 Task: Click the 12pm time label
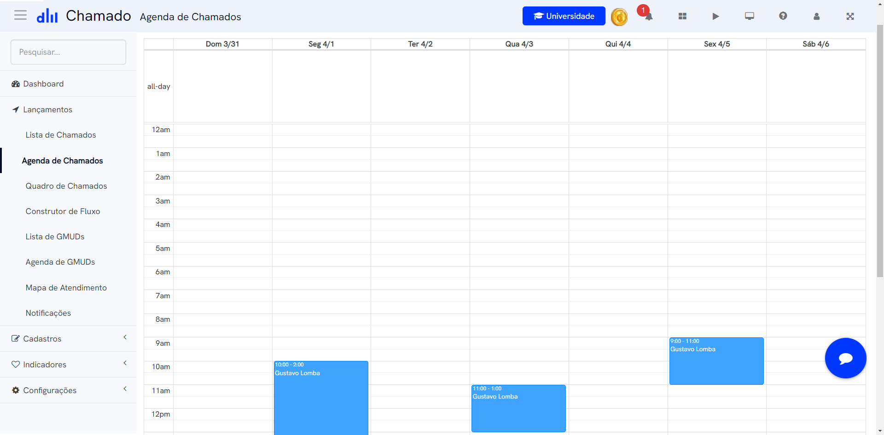[x=161, y=414]
